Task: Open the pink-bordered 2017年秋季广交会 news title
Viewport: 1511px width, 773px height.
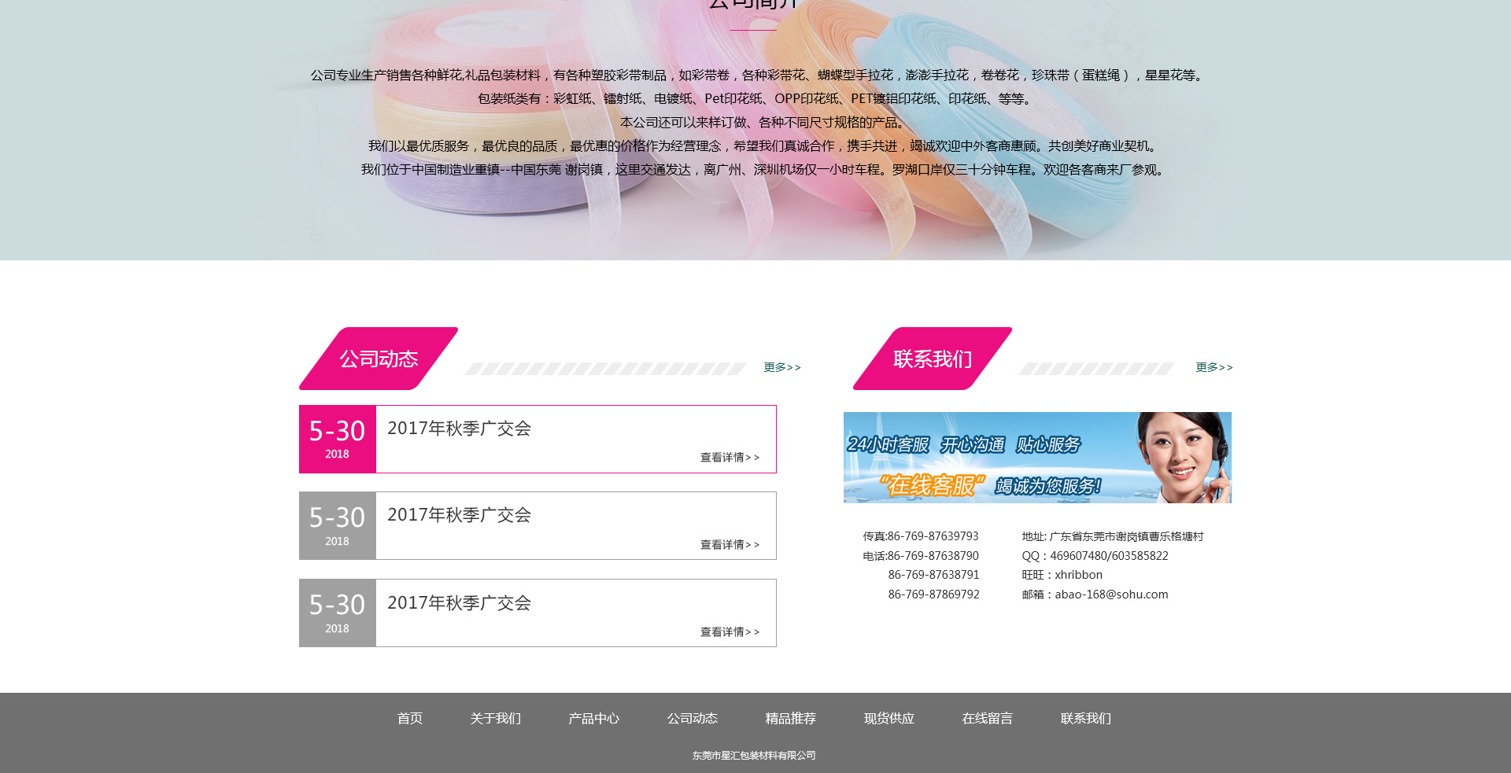Action: 459,429
